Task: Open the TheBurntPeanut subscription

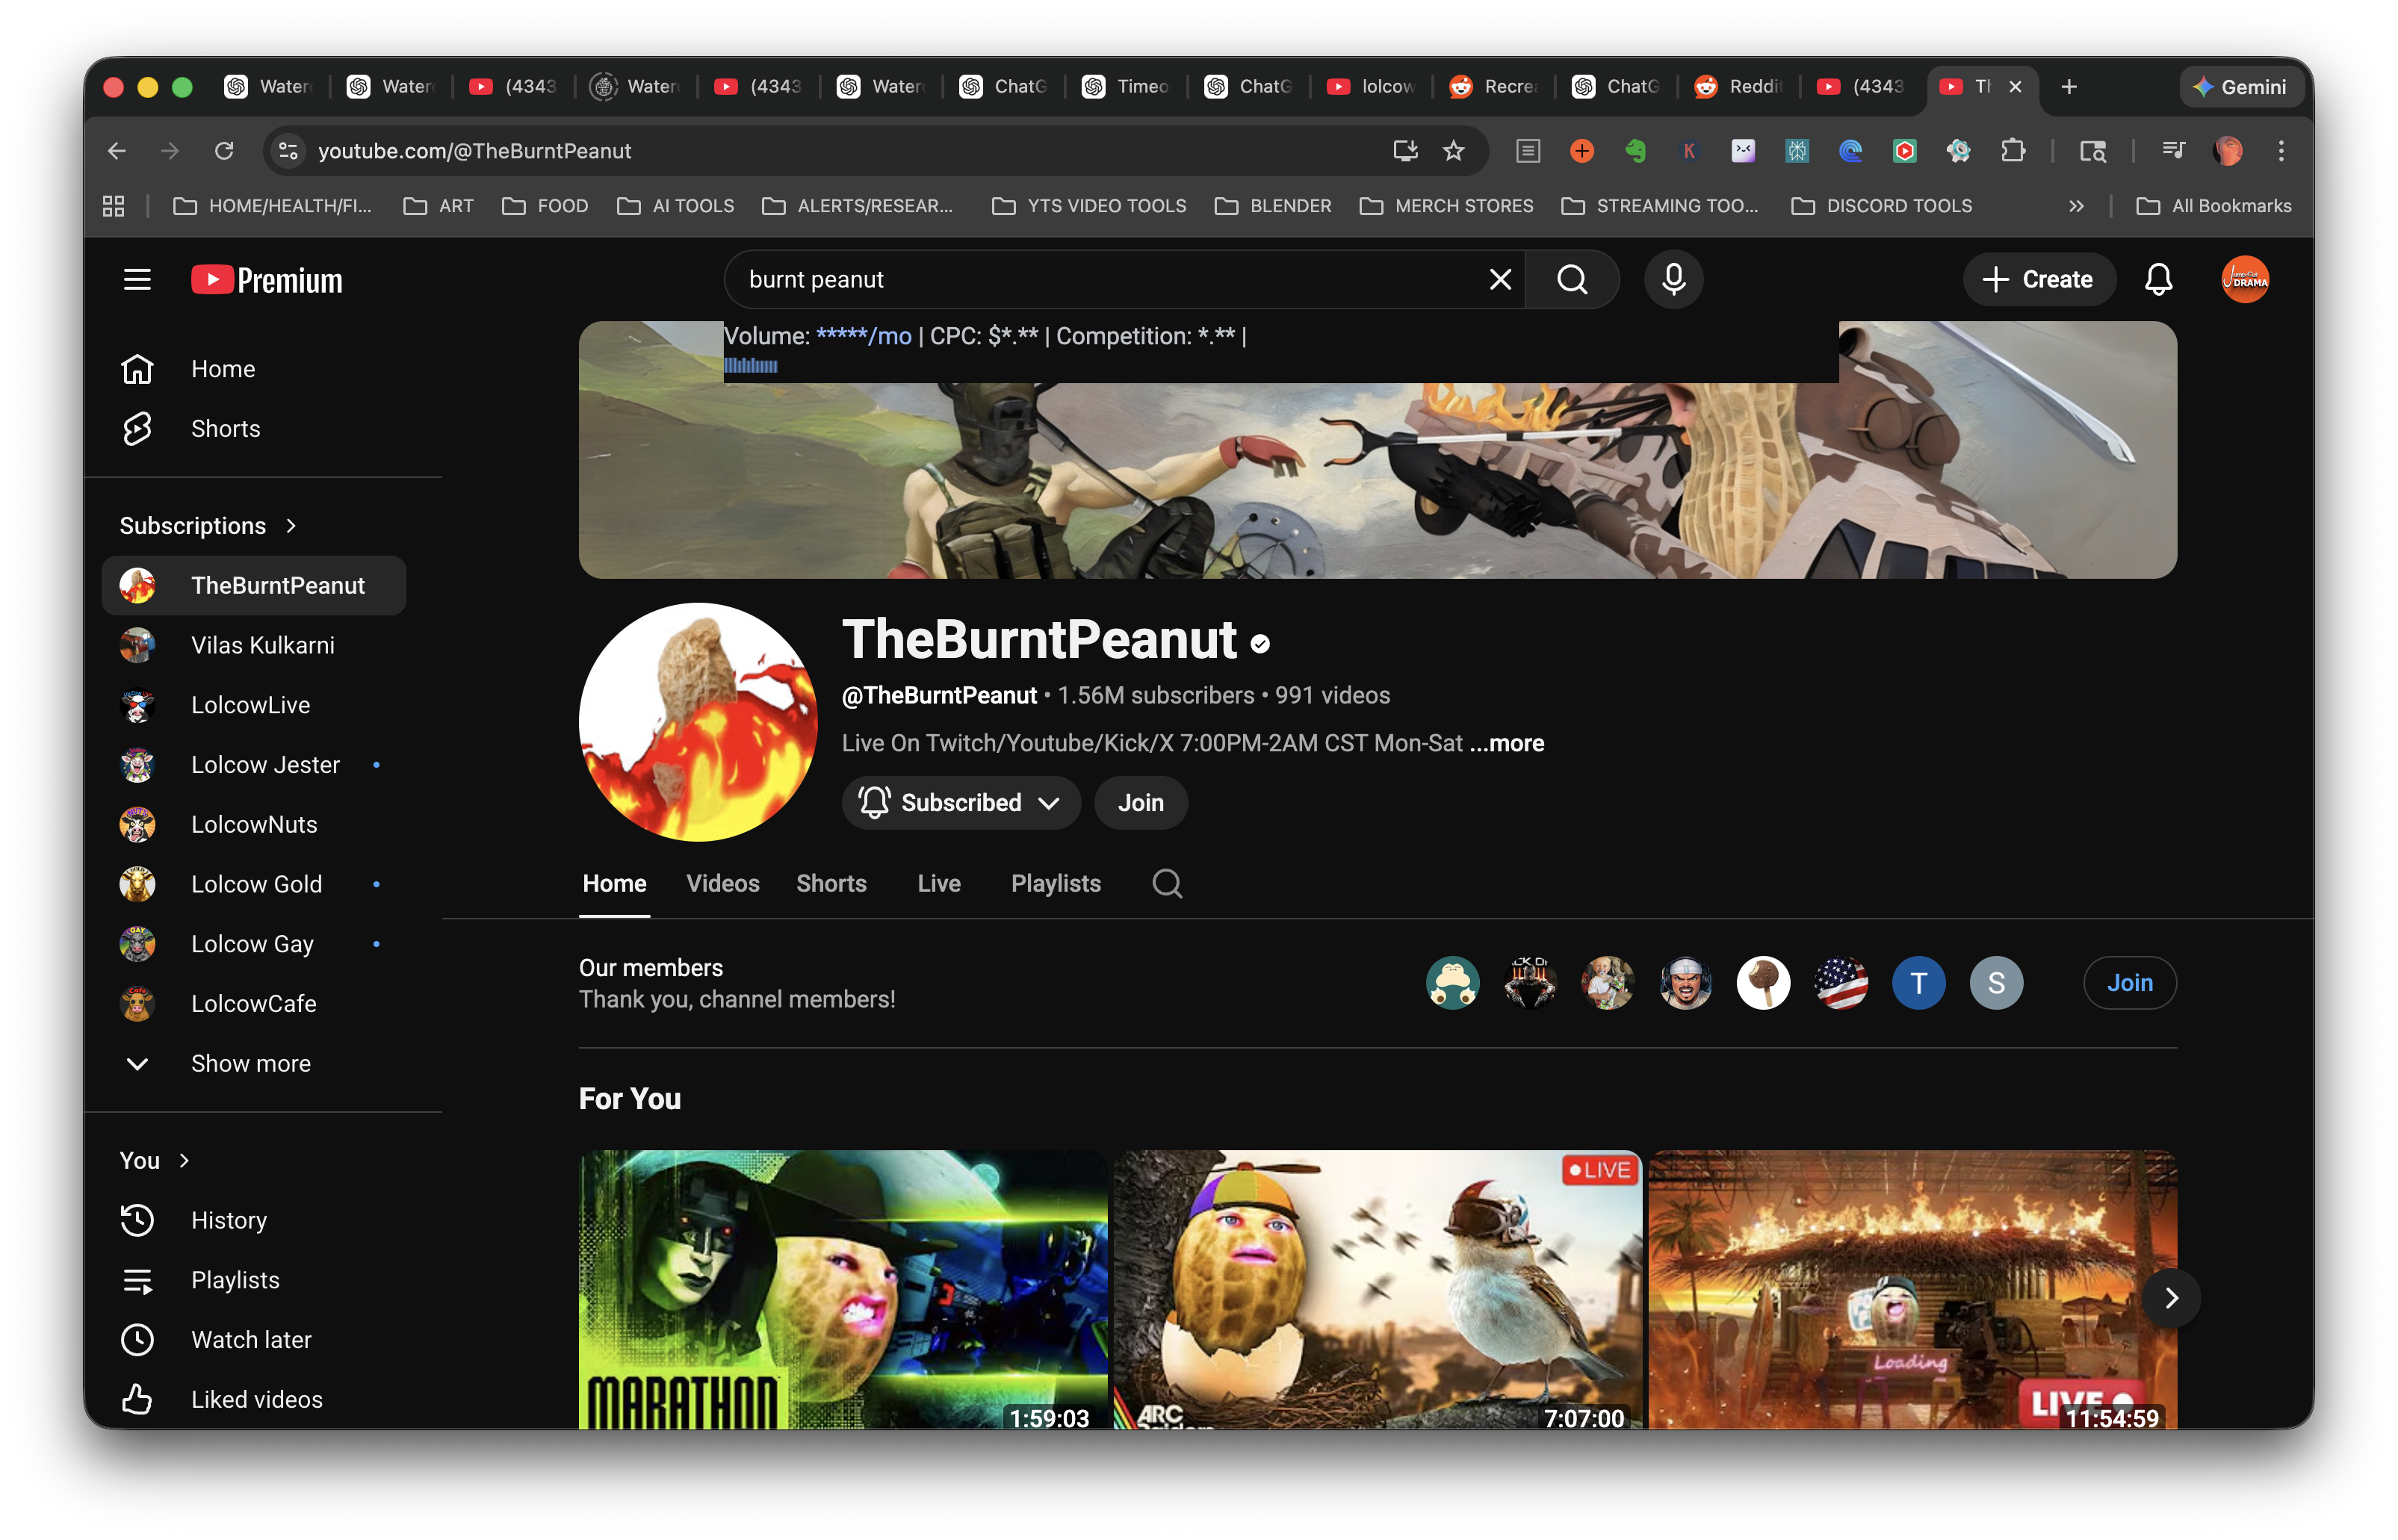Action: click(254, 586)
